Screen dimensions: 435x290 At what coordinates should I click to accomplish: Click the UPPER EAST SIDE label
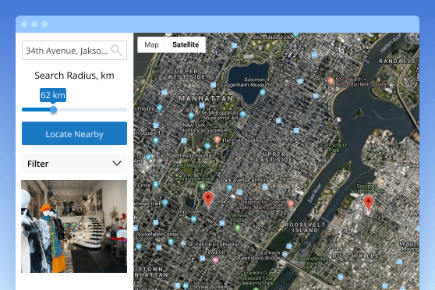(x=274, y=157)
